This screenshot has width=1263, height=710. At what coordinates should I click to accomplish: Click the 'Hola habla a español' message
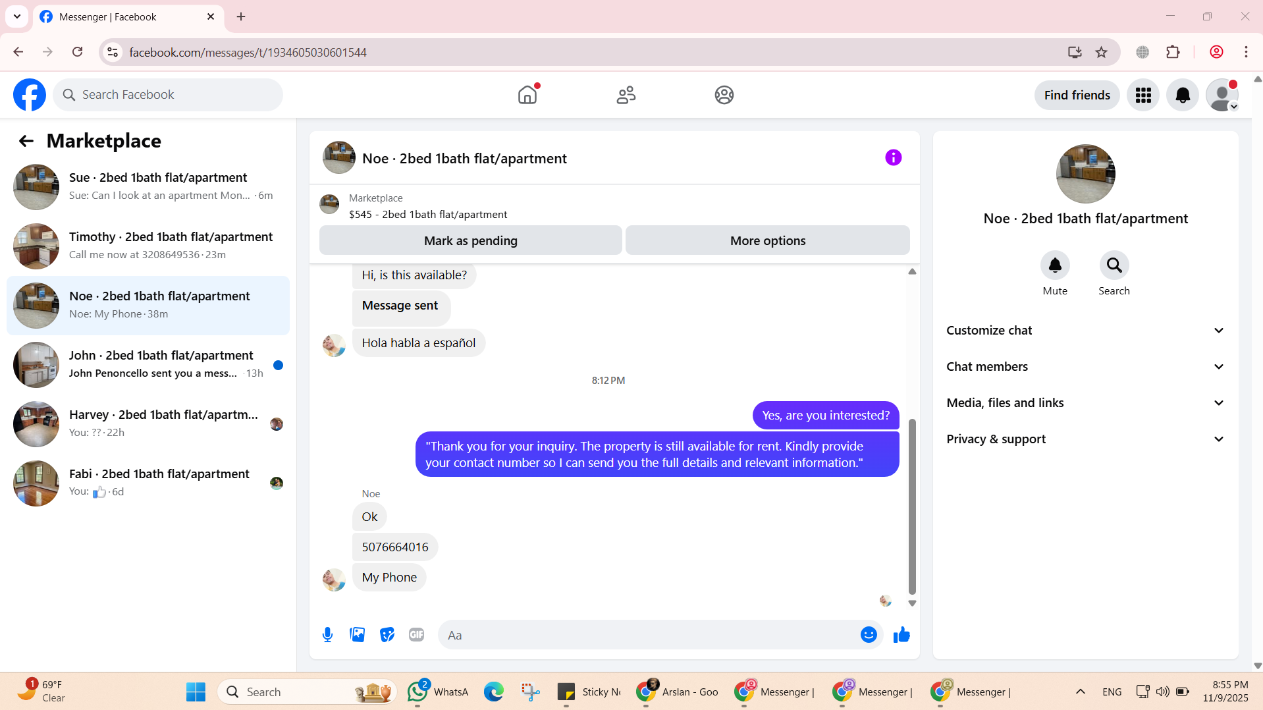coord(419,343)
